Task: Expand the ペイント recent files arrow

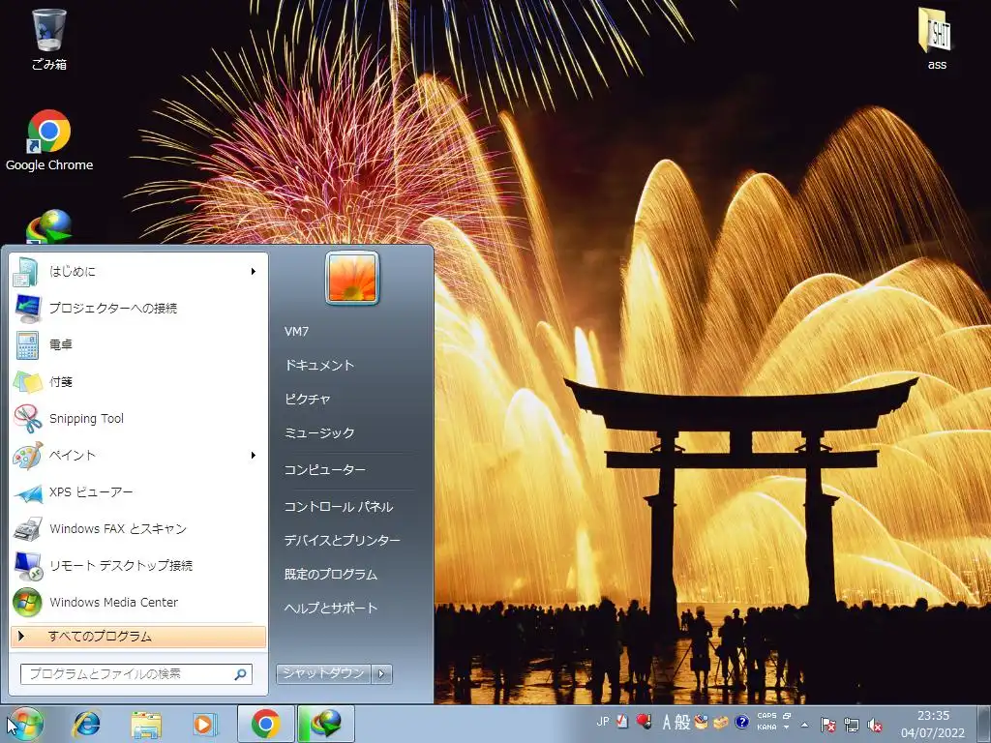Action: (253, 456)
